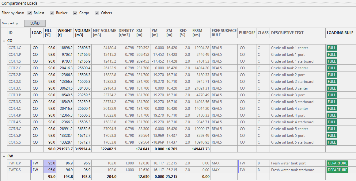
Task: Sort by the YM column header
Action: pos(158,33)
